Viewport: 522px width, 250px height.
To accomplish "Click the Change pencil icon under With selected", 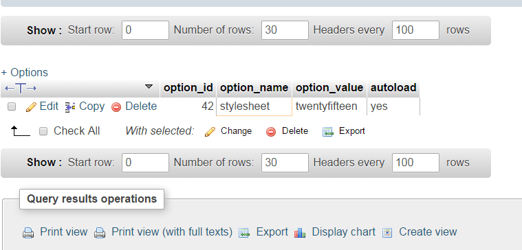I will (210, 132).
